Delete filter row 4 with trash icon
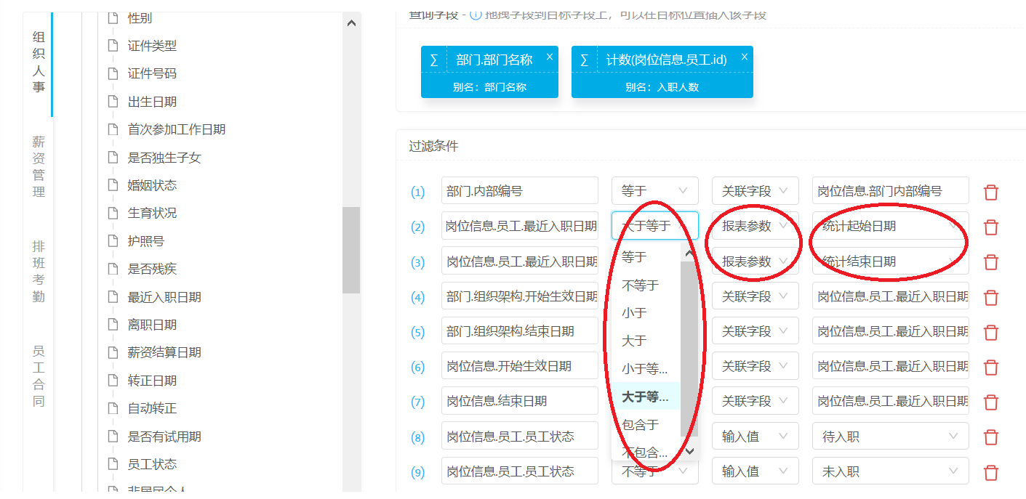 pos(990,298)
